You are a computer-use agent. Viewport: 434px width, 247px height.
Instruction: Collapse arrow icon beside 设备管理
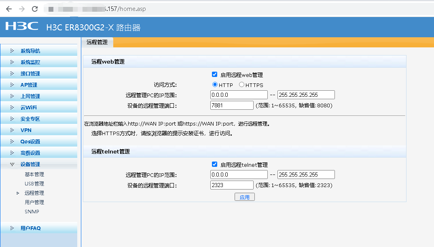(12, 164)
